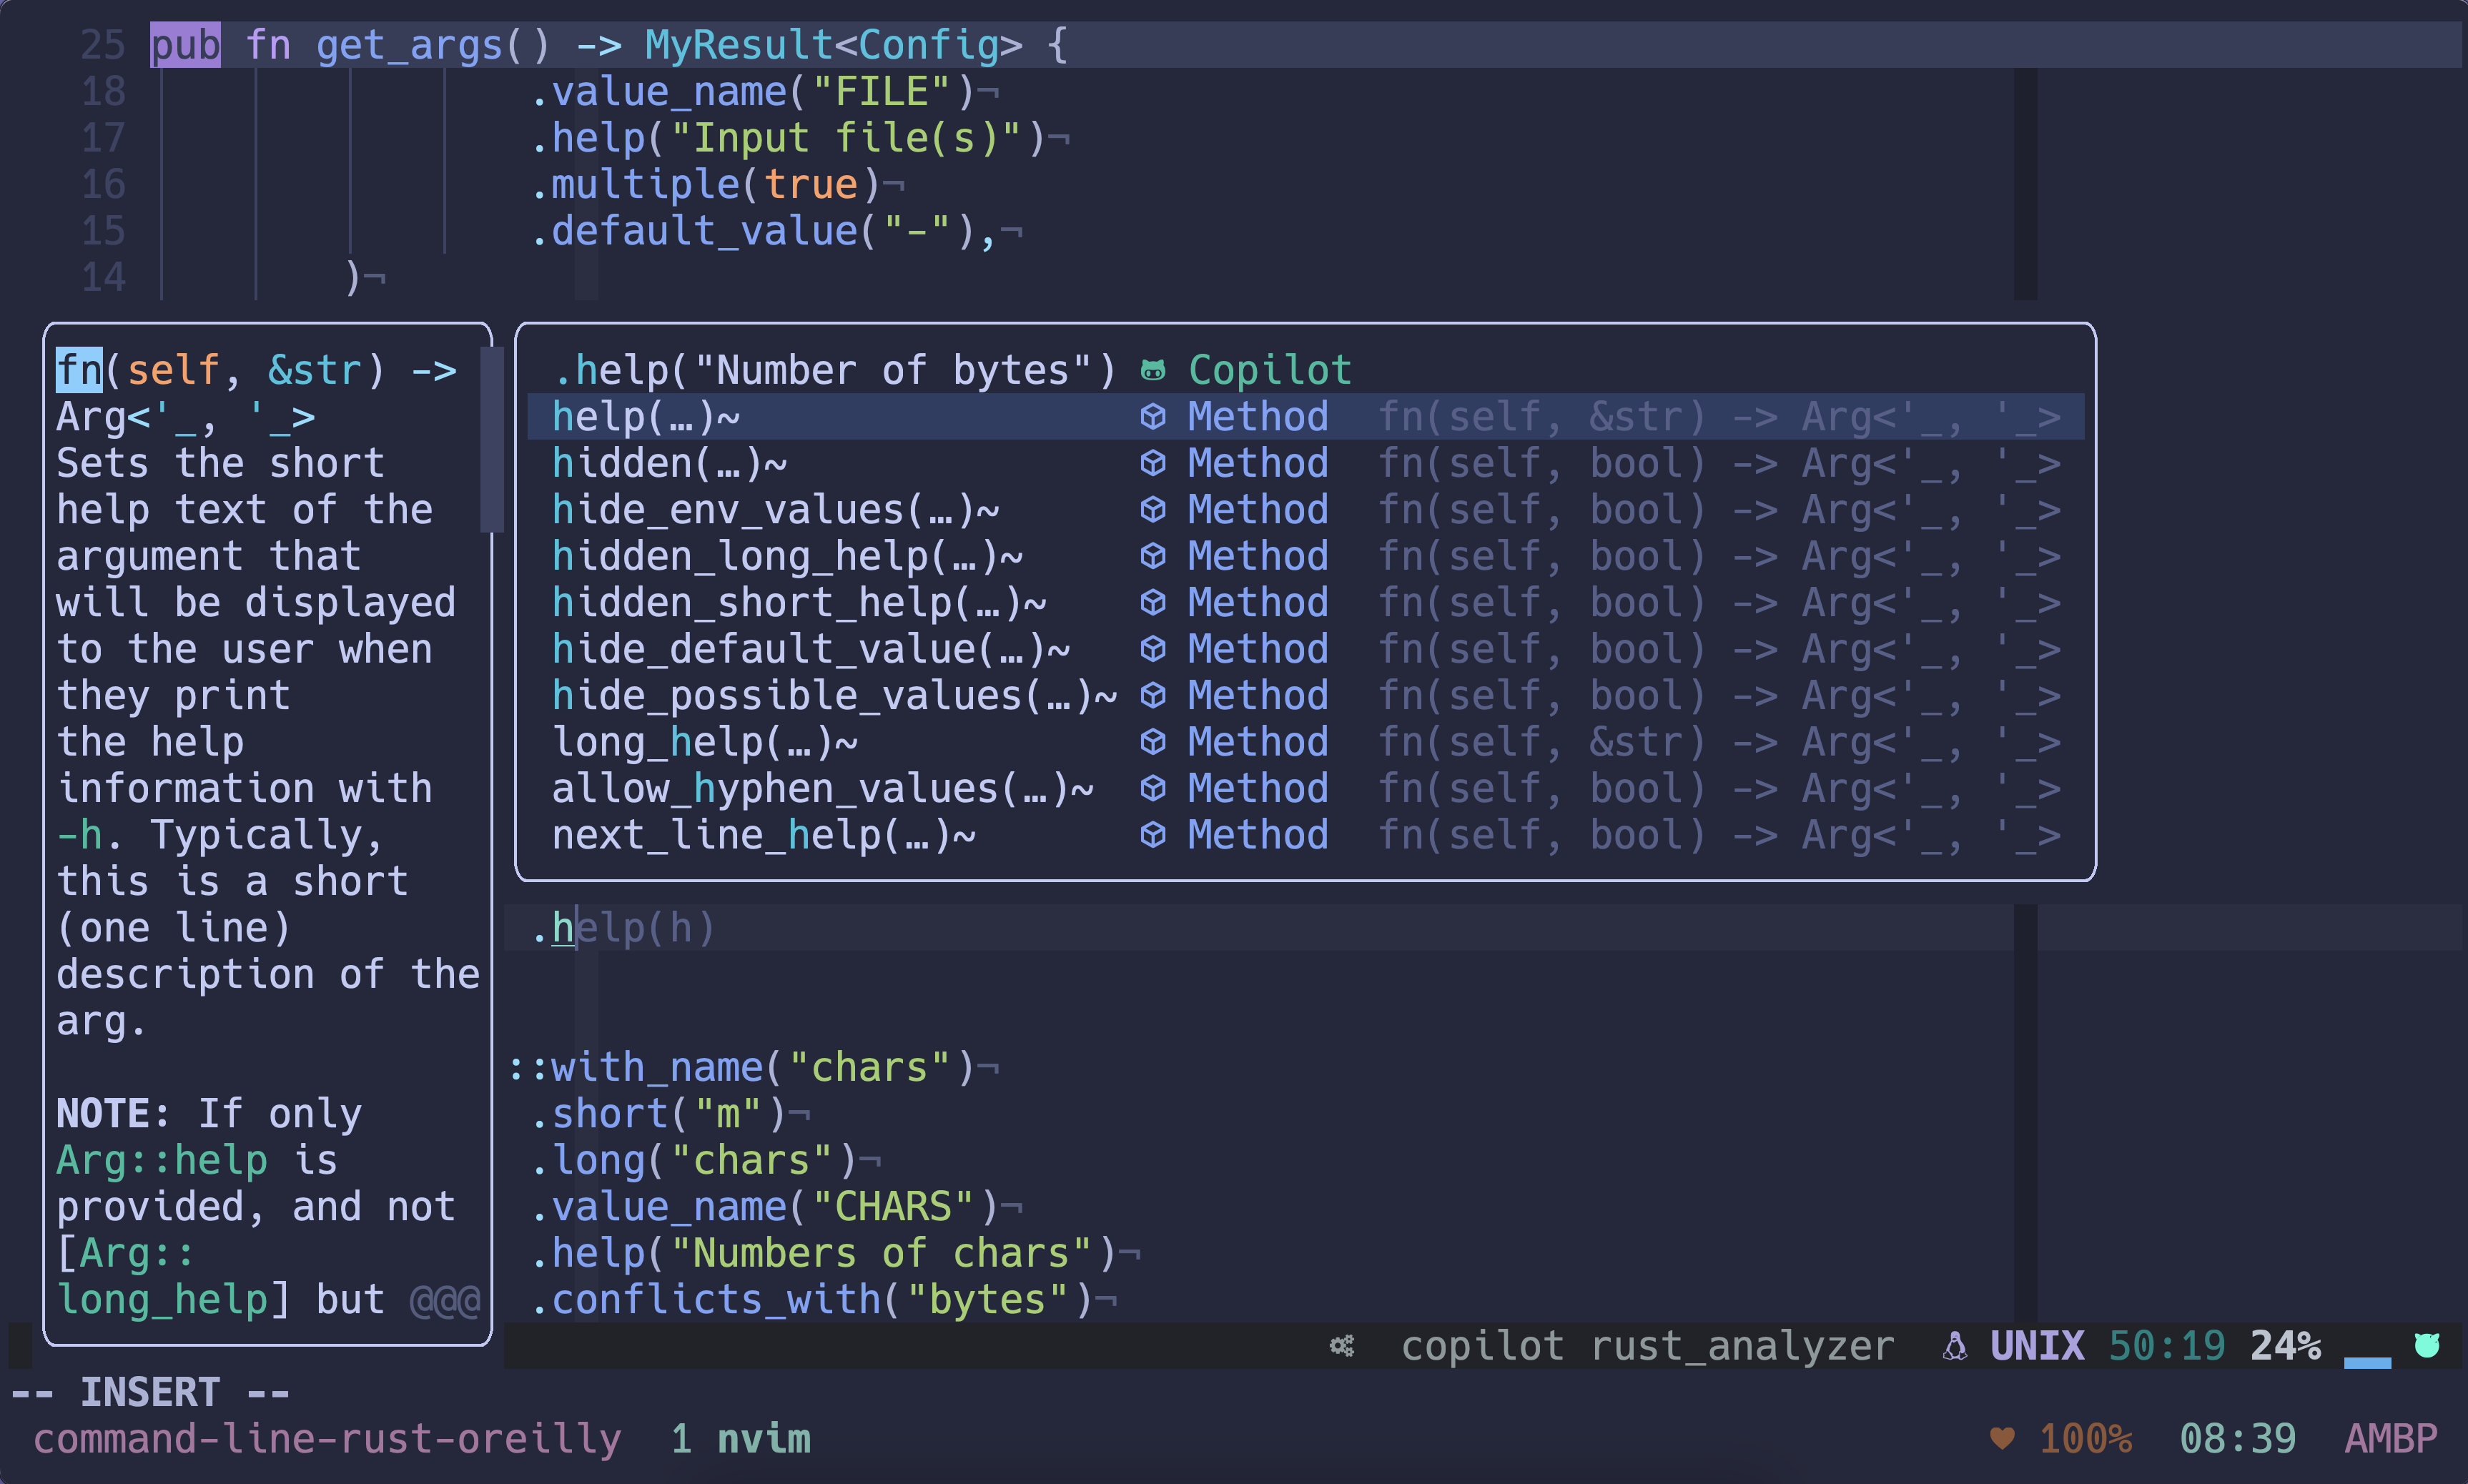
Task: Click the Copilot robot icon in completion menu
Action: click(x=1153, y=371)
